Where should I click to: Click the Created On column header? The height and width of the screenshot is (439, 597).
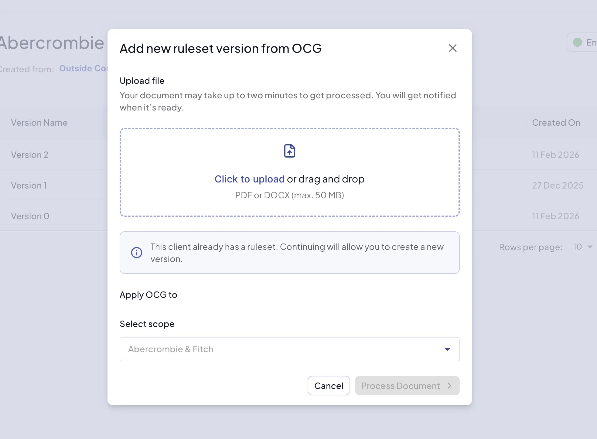click(x=556, y=123)
